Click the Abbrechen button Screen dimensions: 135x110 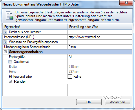pos(118,102)
